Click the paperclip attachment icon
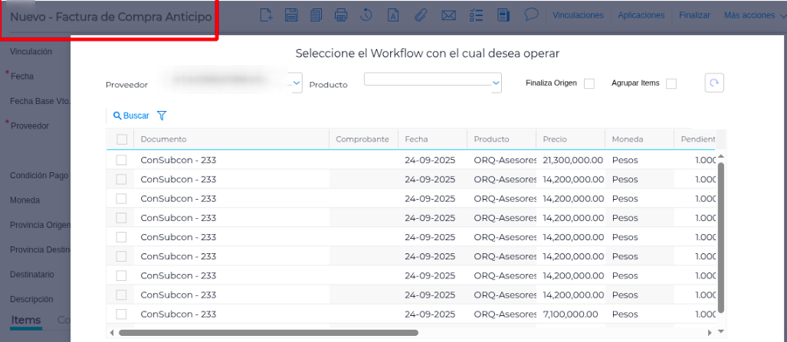This screenshot has width=787, height=342. pyautogui.click(x=420, y=15)
